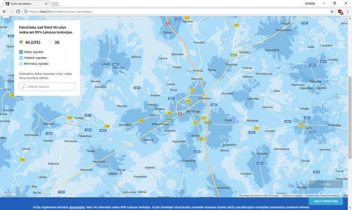Screen dimensions: 352x210
Task: Click the Krikštėnai town label
Action: point(223,188)
